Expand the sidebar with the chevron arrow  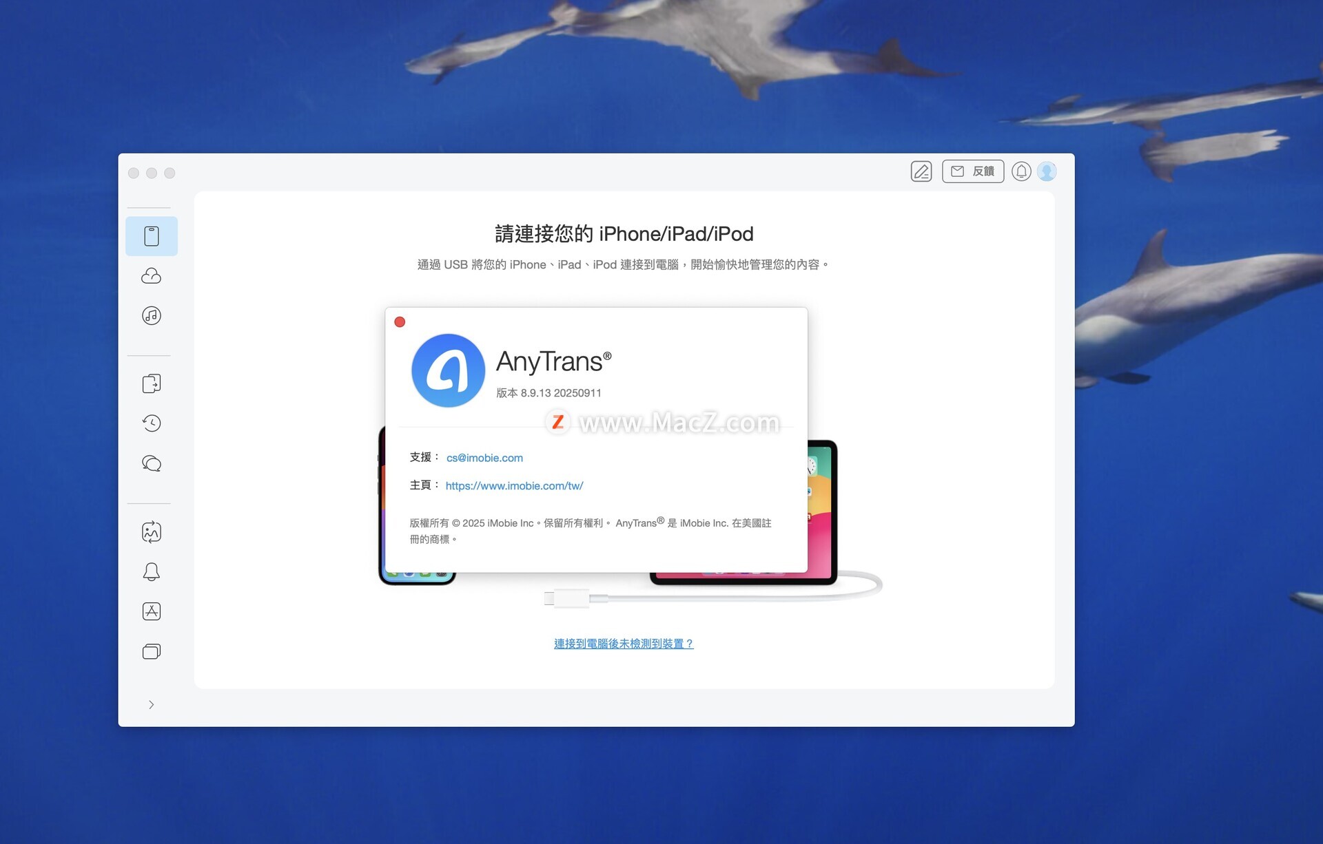click(152, 704)
